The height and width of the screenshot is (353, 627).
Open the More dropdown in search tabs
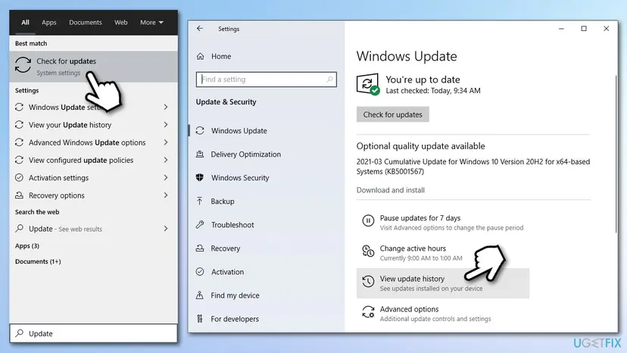click(151, 23)
